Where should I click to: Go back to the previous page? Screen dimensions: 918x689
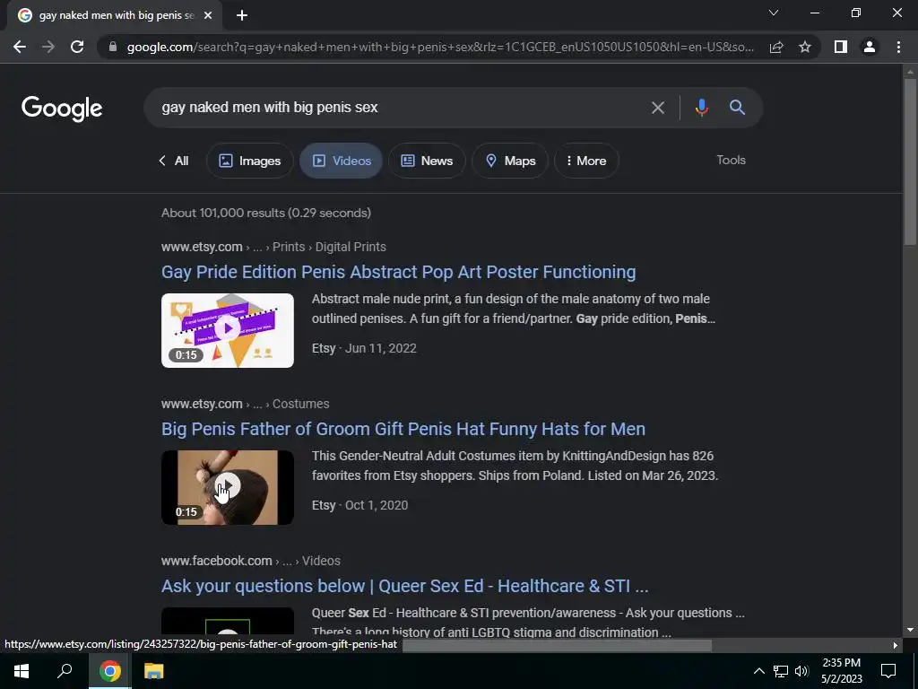(x=20, y=47)
